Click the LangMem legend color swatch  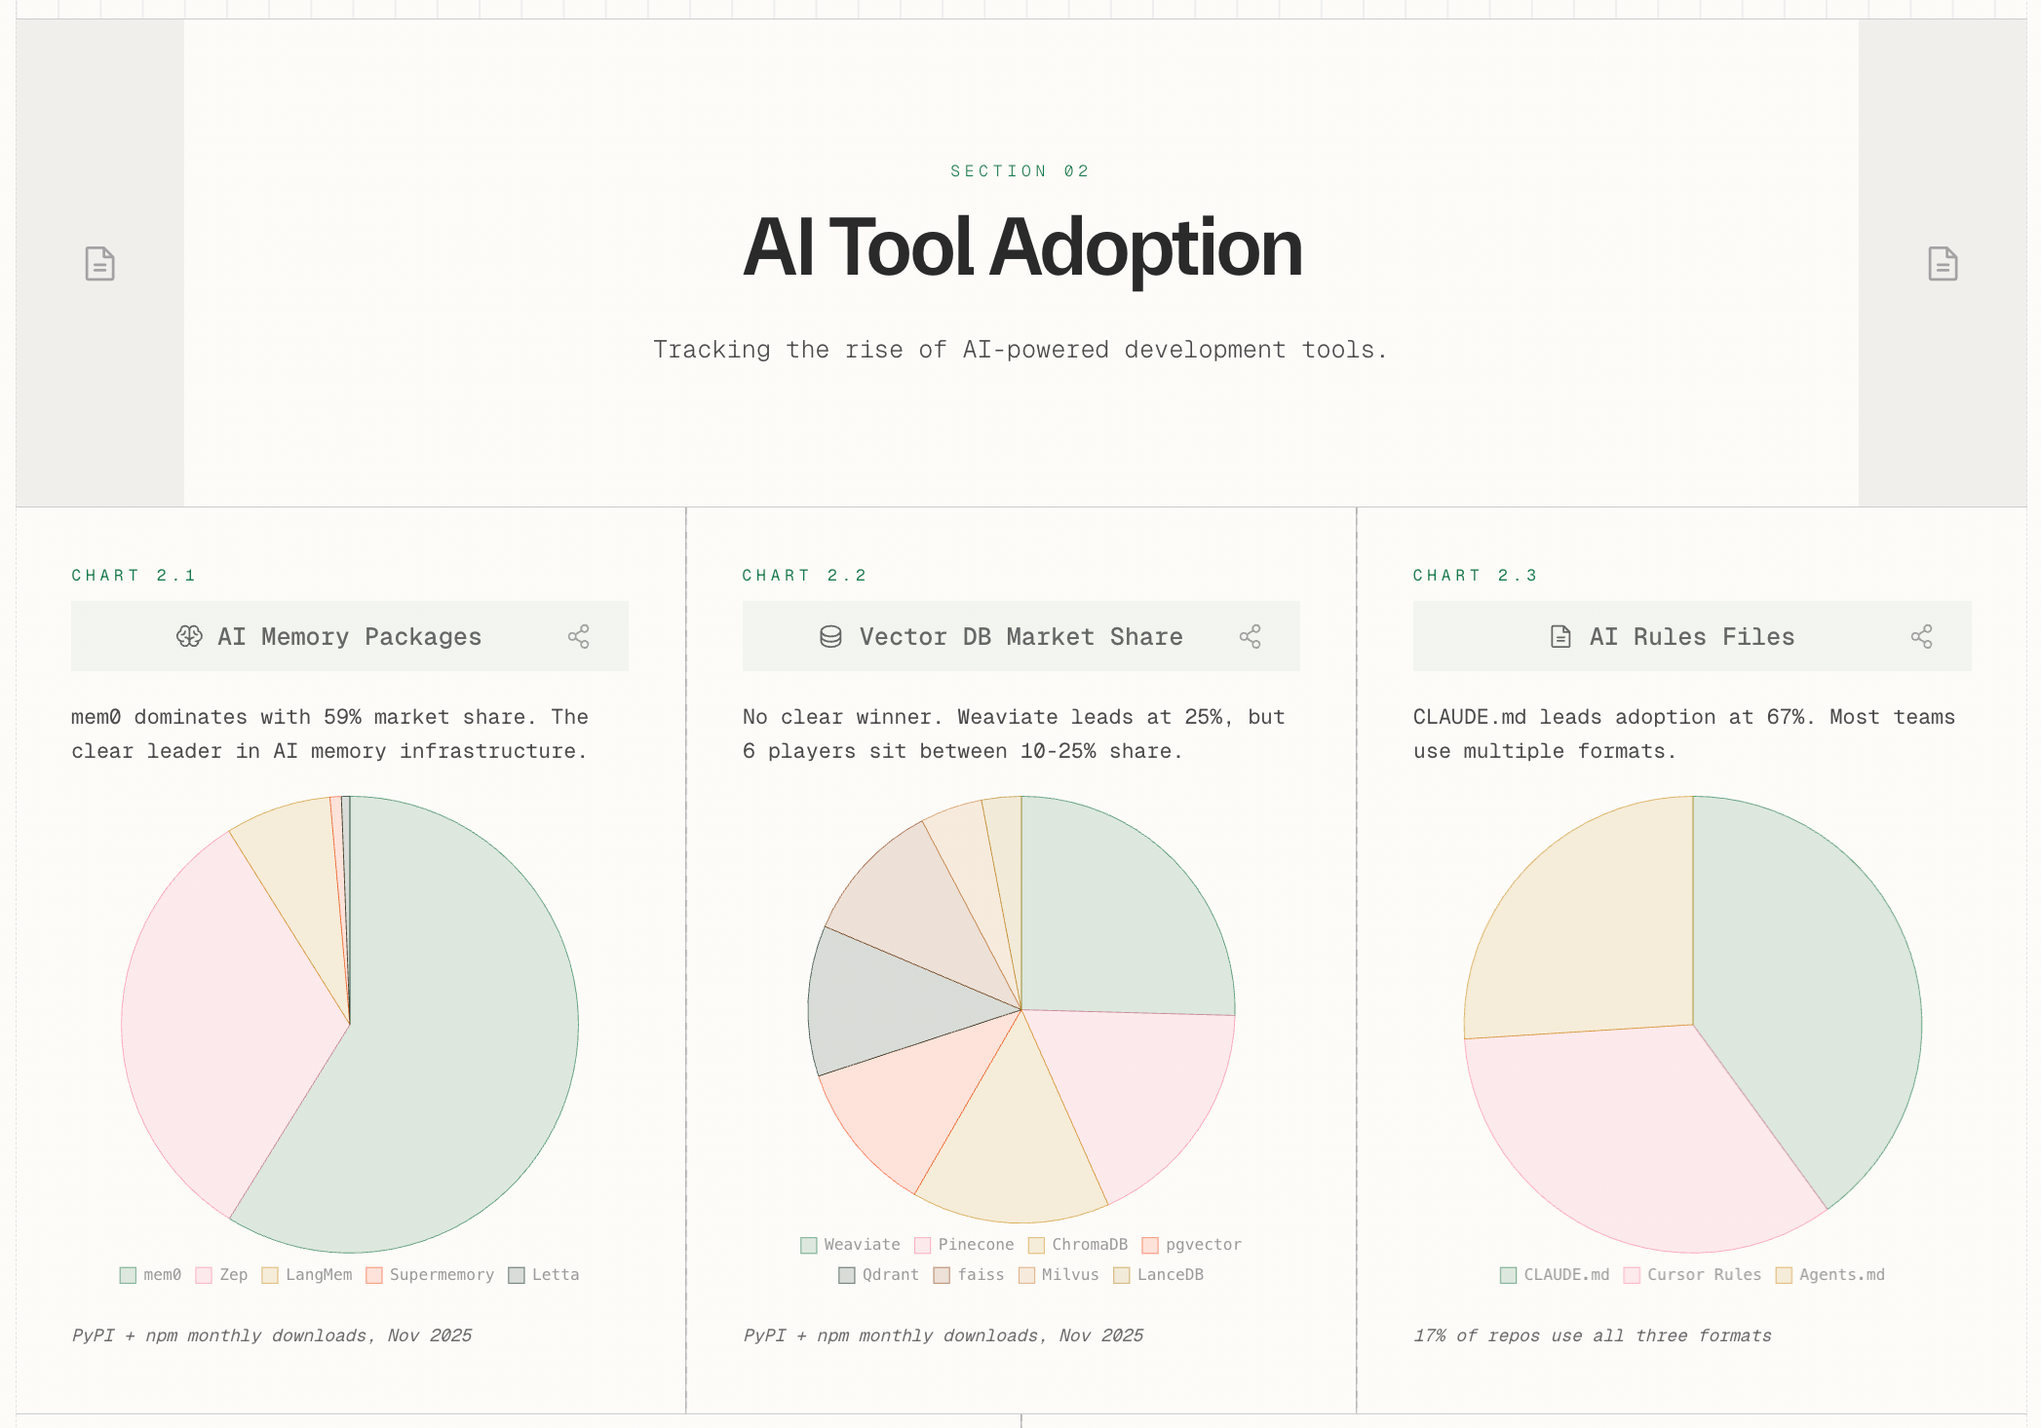pyautogui.click(x=270, y=1275)
